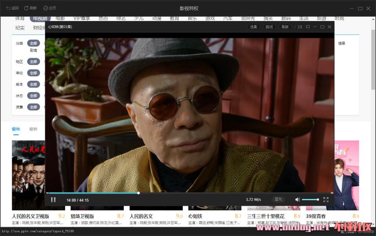
Task: Open the 39度青春 title link
Action: pyautogui.click(x=316, y=216)
